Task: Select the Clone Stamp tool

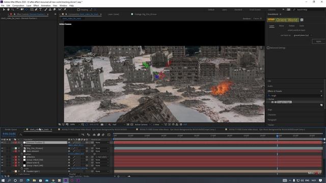Action: point(50,10)
